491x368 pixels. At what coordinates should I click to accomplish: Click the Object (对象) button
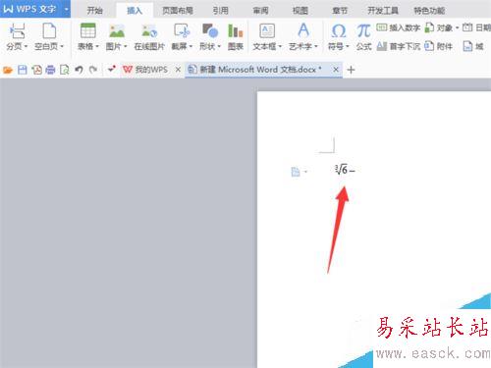[x=438, y=27]
